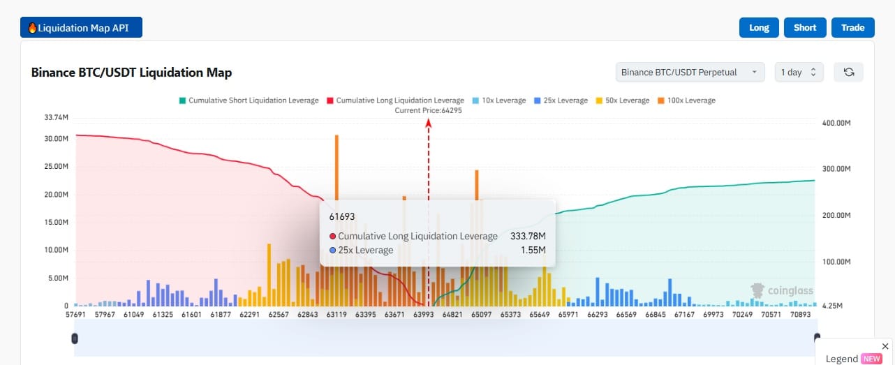
Task: Click the Binance BTC/USDT Liquidation Map title
Action: tap(132, 73)
